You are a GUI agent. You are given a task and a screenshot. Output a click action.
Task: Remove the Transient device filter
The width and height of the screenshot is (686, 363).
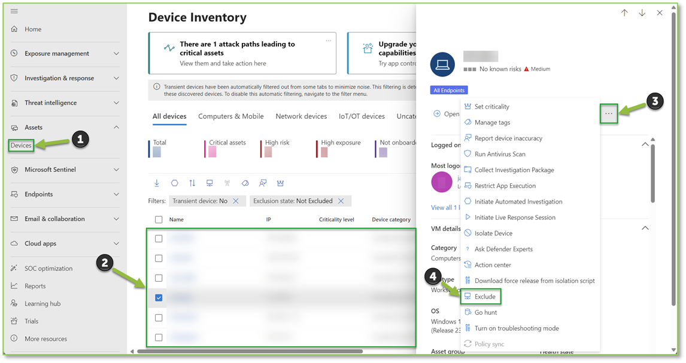coord(236,201)
